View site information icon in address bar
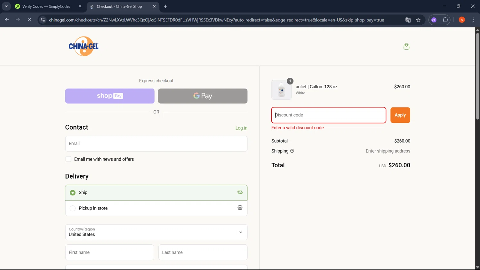The width and height of the screenshot is (480, 270). click(43, 20)
